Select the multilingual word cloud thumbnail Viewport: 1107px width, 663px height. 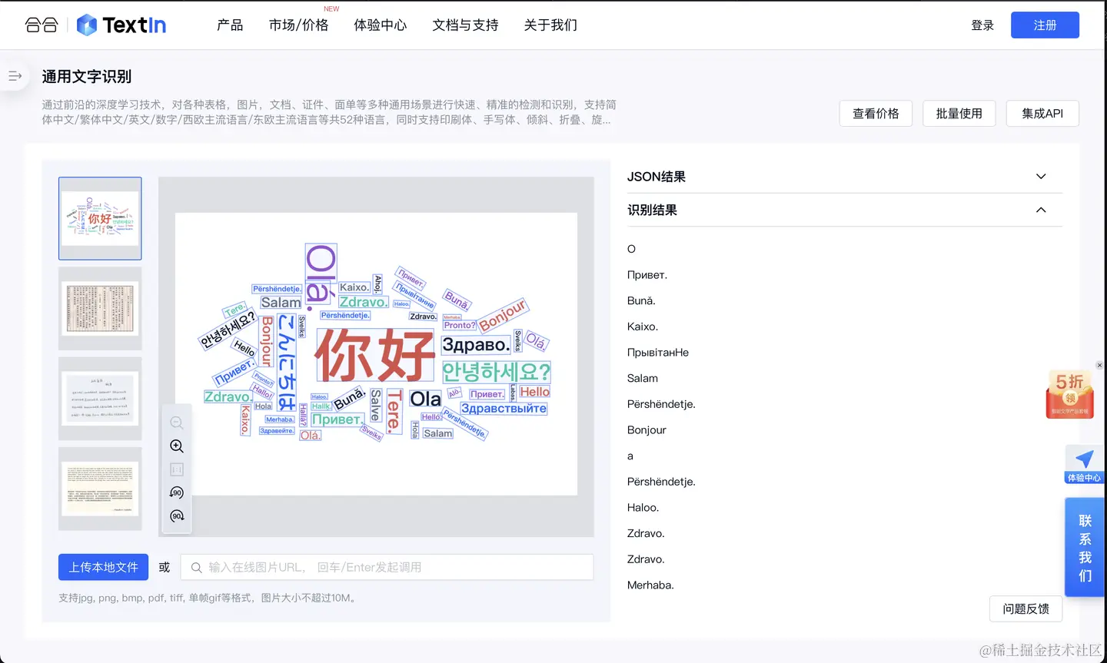[100, 219]
